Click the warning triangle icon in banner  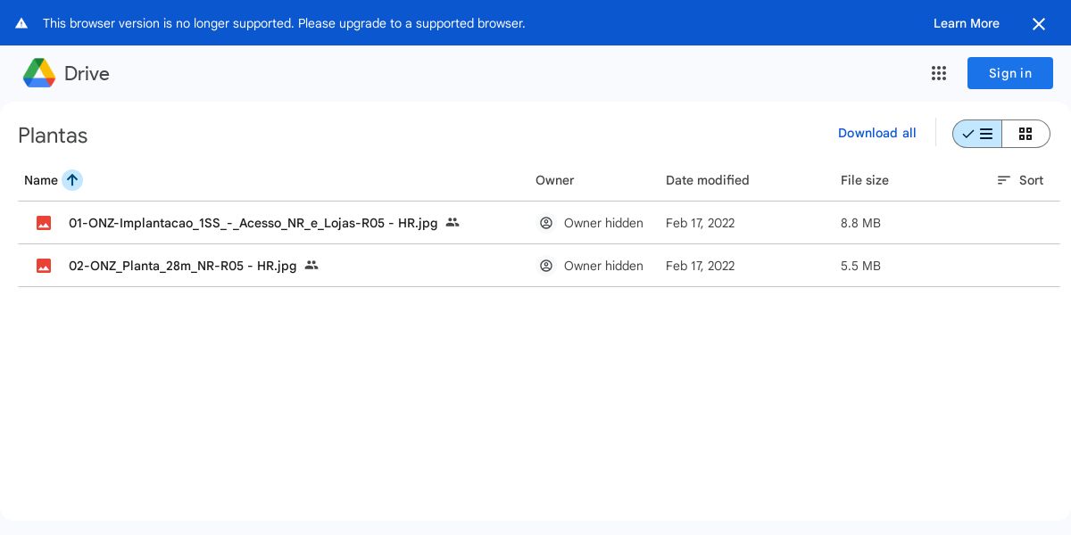[21, 24]
